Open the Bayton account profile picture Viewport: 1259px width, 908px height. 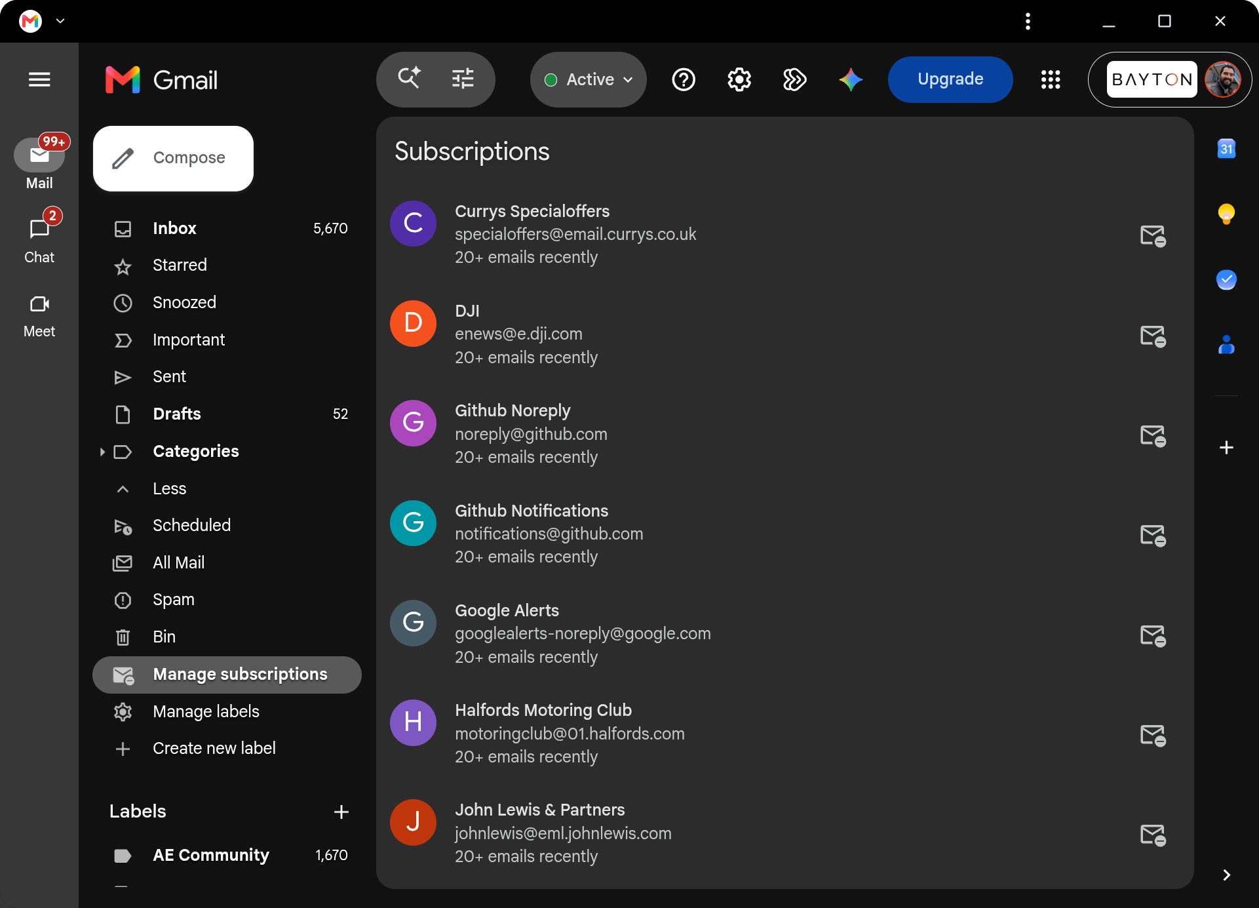[x=1223, y=79]
